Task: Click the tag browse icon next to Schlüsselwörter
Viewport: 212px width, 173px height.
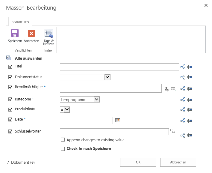Action: (x=172, y=131)
